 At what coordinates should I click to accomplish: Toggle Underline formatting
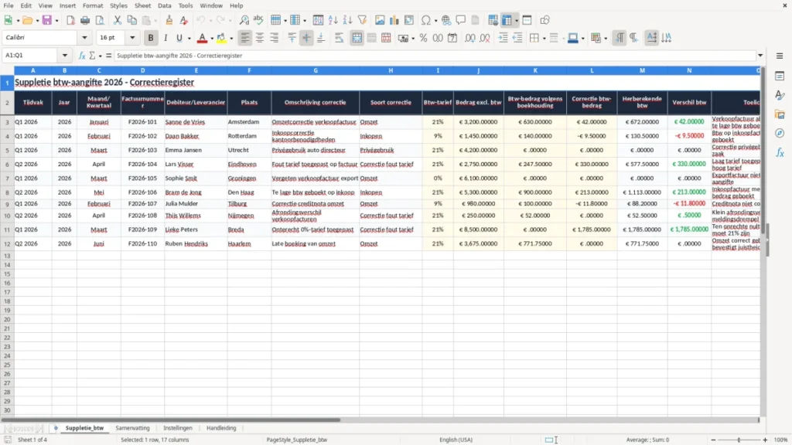pyautogui.click(x=179, y=38)
